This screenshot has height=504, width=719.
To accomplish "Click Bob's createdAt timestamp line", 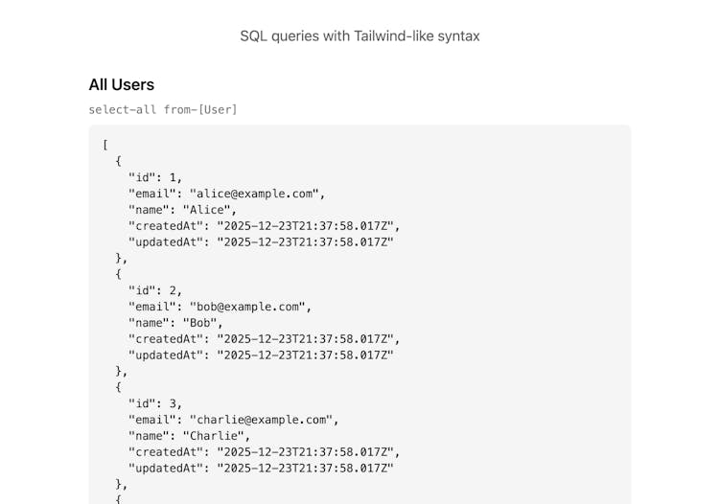I will tap(264, 338).
